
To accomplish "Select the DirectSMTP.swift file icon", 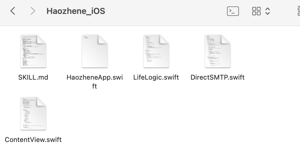I will click(218, 51).
